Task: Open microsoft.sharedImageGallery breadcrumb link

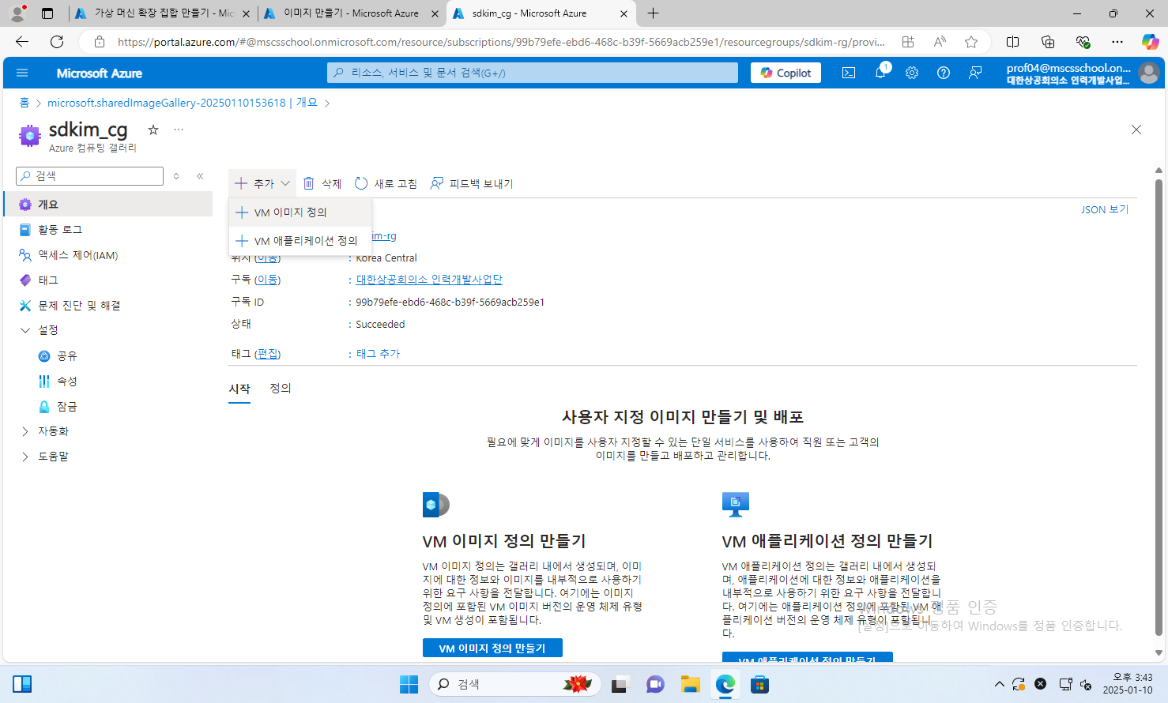Action: 183,103
